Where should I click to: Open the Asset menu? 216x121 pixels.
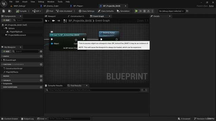(25, 2)
